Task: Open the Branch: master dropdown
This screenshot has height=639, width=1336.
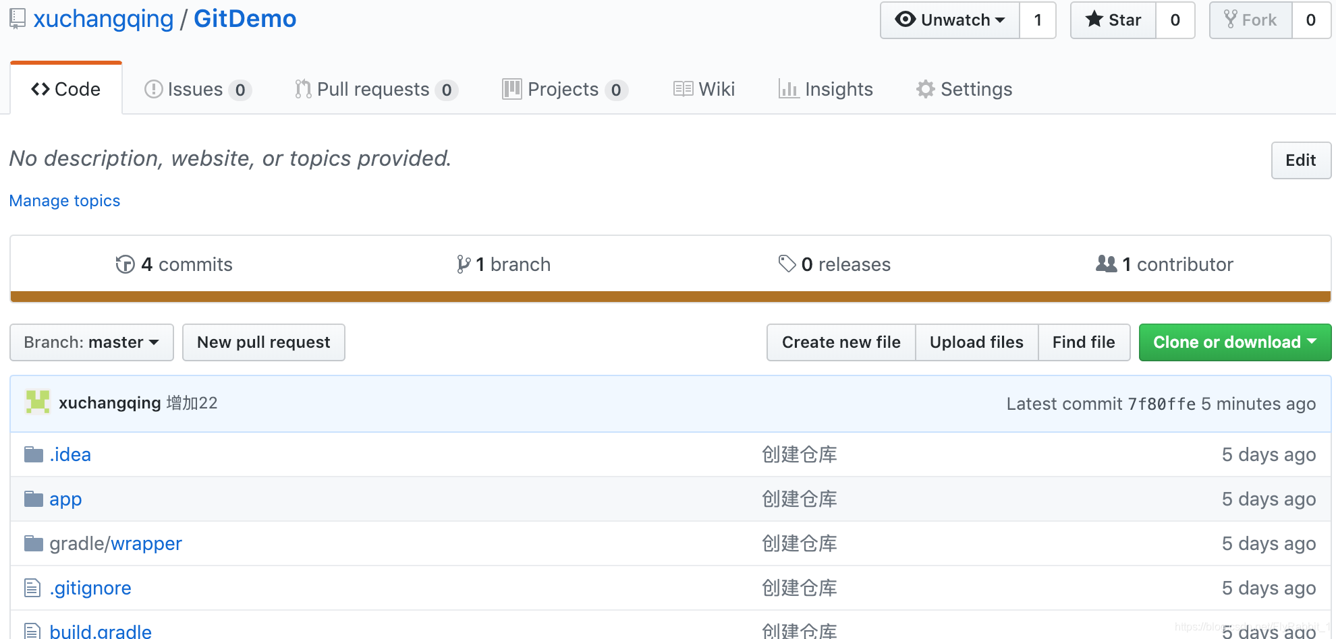Action: point(92,342)
